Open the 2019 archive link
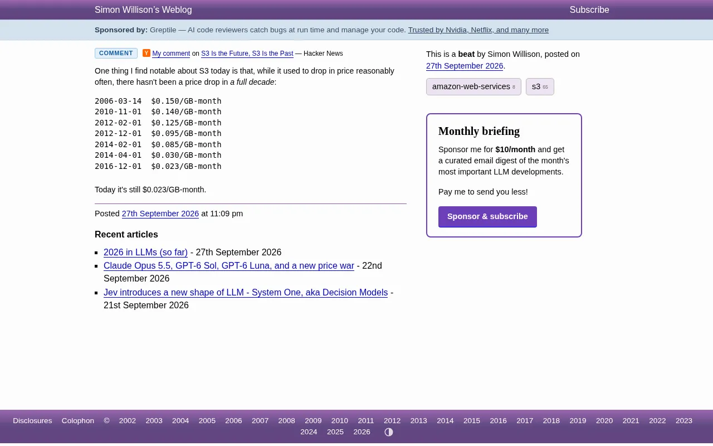 pos(578,421)
